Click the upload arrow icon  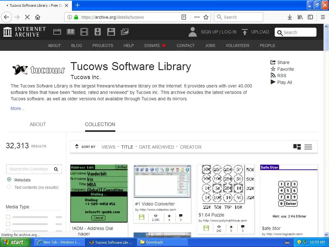click(245, 32)
